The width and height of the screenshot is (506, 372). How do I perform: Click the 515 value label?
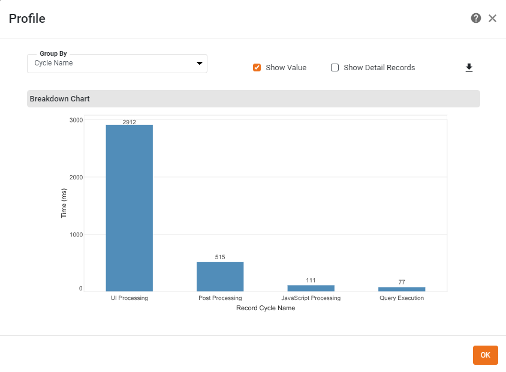tap(220, 257)
